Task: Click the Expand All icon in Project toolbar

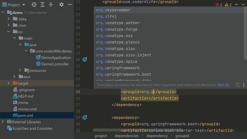Action: 42,5
